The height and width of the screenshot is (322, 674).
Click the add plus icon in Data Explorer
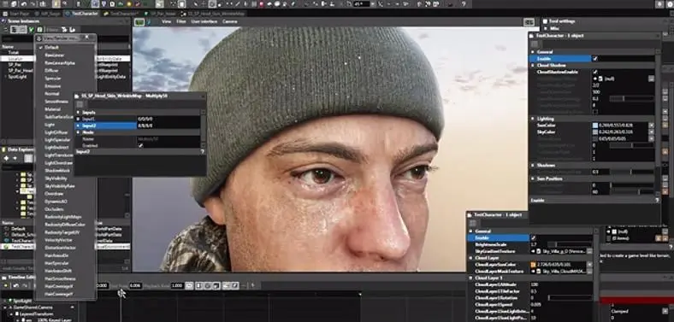coord(7,158)
